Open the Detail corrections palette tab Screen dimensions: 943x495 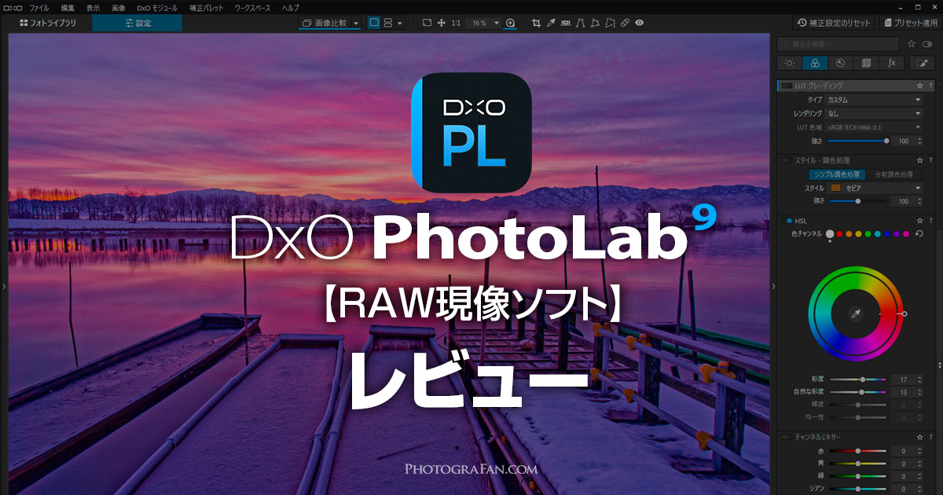click(840, 63)
